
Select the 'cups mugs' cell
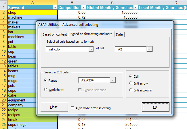pyautogui.click(x=33, y=124)
